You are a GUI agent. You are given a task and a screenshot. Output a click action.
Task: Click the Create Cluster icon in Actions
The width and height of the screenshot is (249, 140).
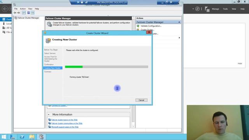138,30
